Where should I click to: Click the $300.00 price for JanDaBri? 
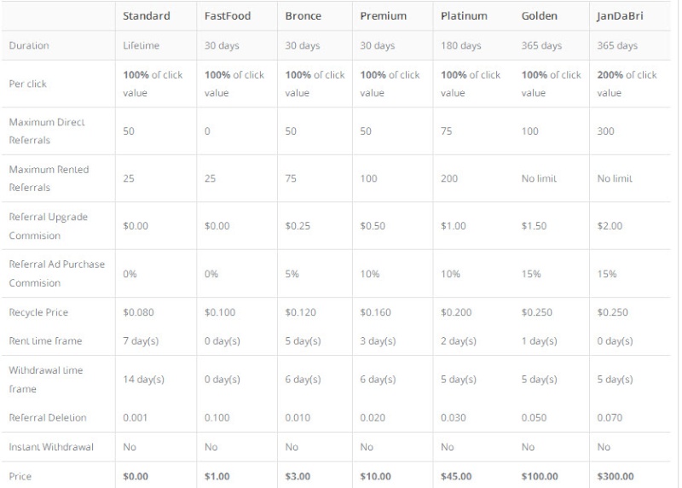(x=615, y=476)
